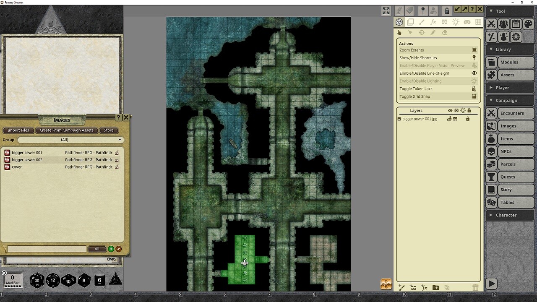Toggle Token Lock in the Actions list

pos(438,89)
